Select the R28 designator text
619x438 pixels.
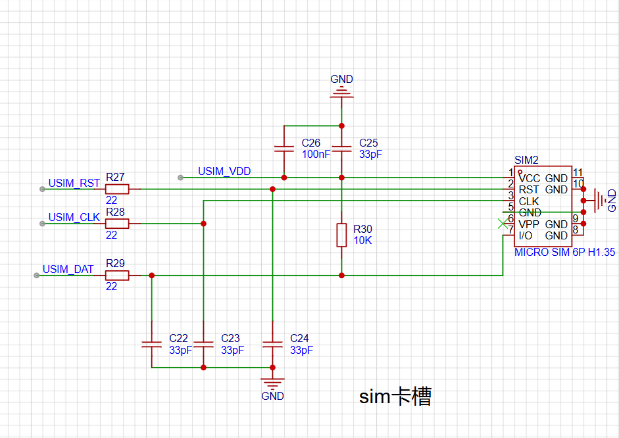point(115,212)
